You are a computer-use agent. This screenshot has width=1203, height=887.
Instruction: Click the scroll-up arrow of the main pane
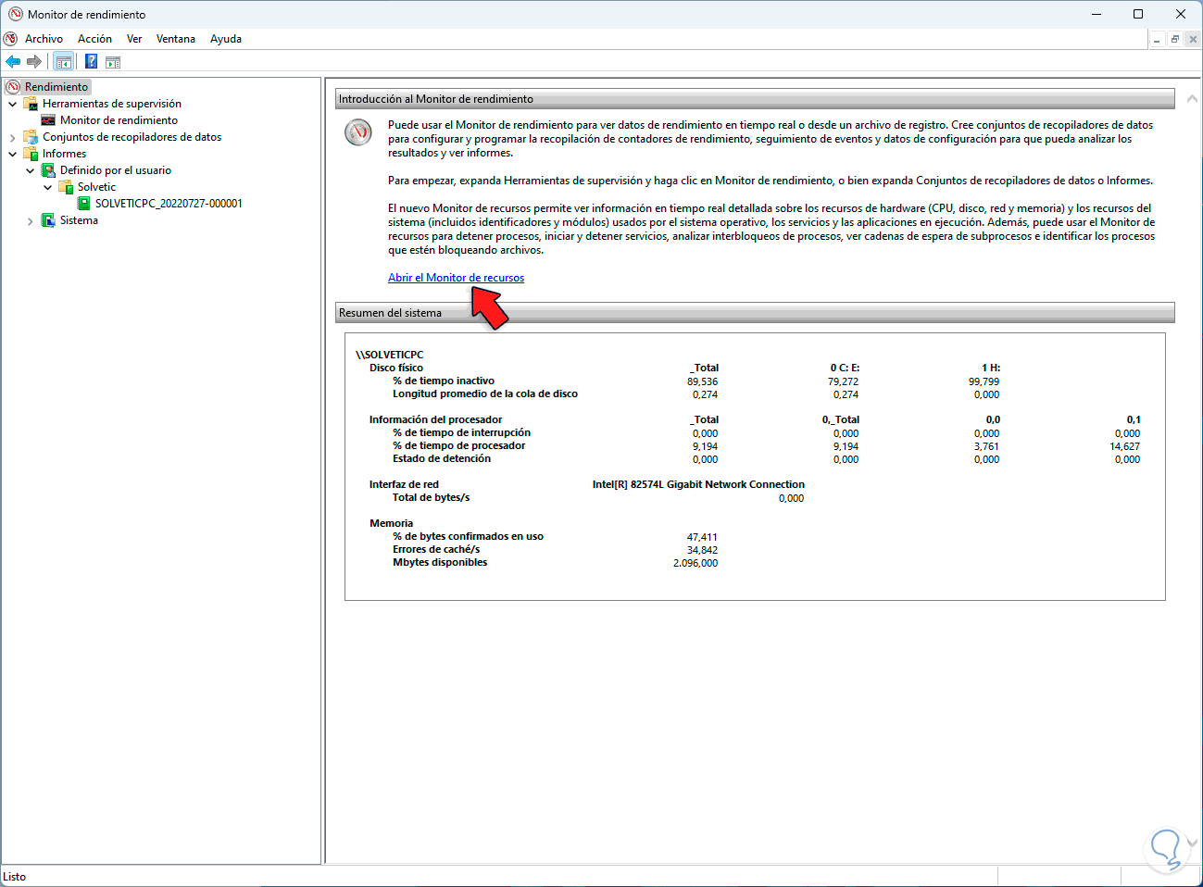pos(1192,99)
